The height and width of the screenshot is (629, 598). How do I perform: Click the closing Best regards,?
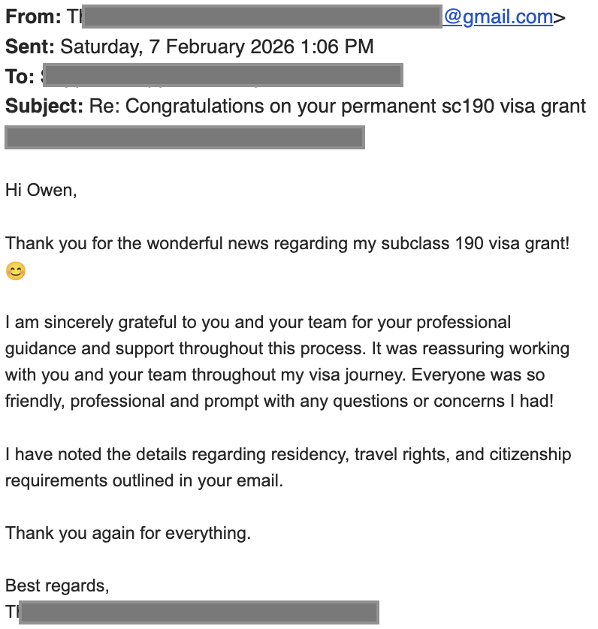click(57, 586)
